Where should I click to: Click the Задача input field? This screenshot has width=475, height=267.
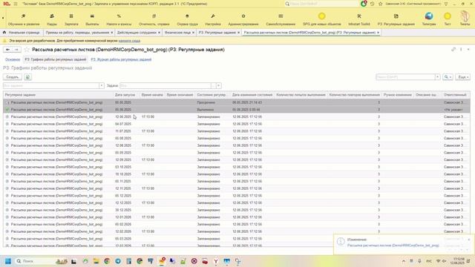tap(166, 86)
